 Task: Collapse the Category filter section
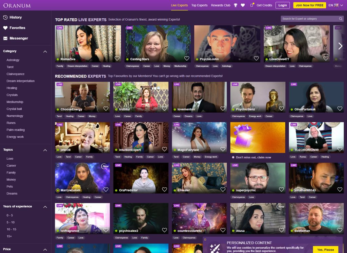(x=45, y=51)
